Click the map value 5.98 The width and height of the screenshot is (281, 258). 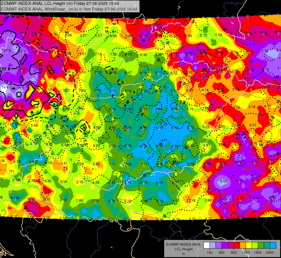coord(224,200)
